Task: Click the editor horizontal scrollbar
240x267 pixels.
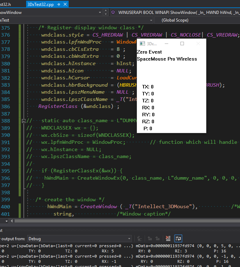Action: (x=127, y=221)
